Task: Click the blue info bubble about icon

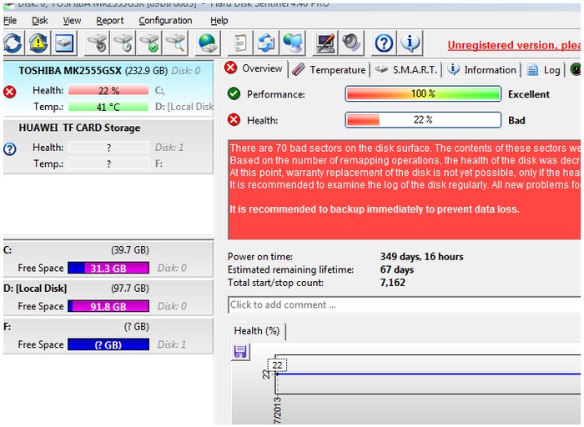Action: tap(410, 43)
